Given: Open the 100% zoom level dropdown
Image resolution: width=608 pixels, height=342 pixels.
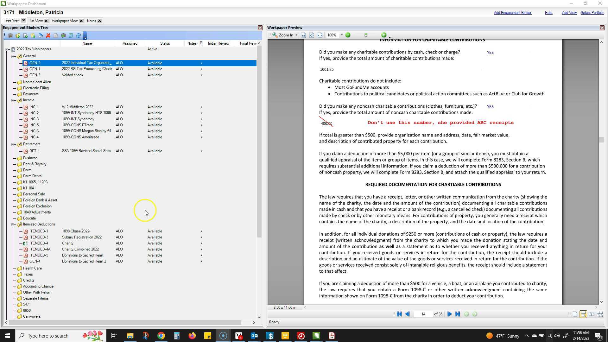Looking at the screenshot, I should click(x=341, y=35).
